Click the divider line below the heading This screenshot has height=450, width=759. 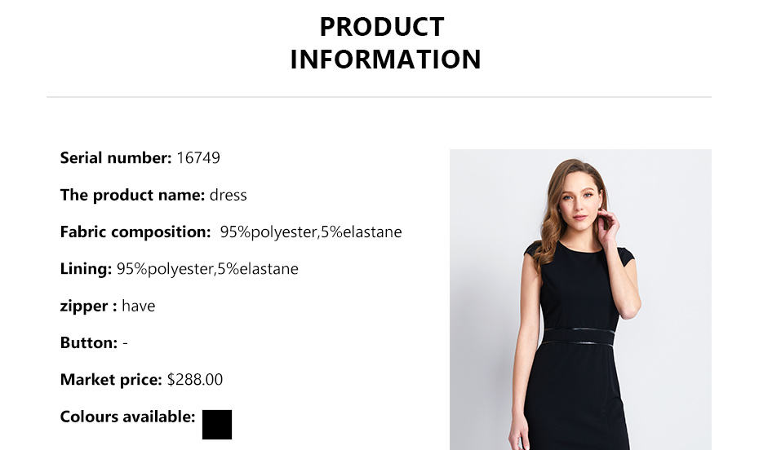tap(379, 97)
